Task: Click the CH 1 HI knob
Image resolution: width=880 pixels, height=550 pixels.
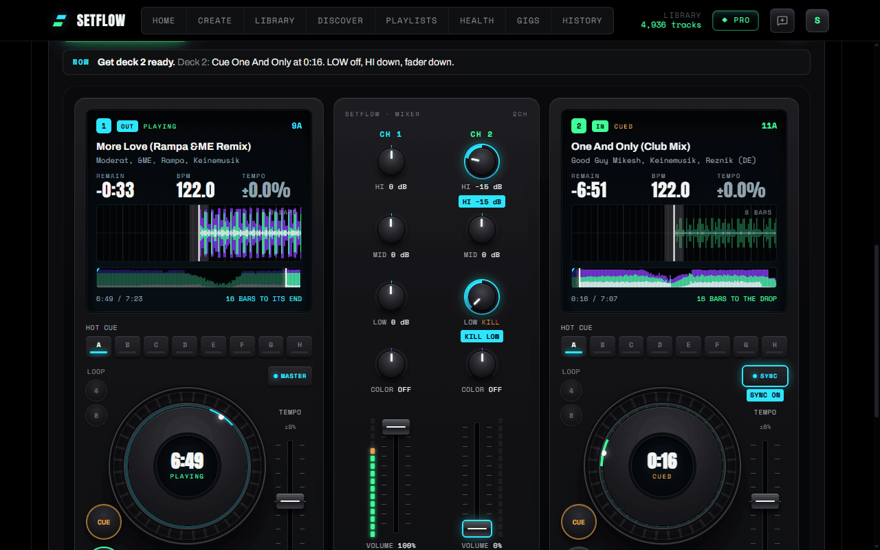Action: (x=391, y=162)
